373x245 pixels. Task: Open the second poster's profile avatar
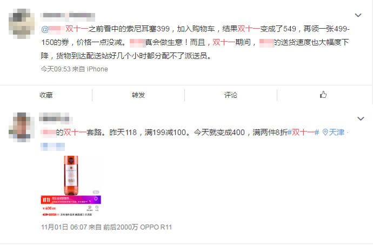[x=22, y=127]
